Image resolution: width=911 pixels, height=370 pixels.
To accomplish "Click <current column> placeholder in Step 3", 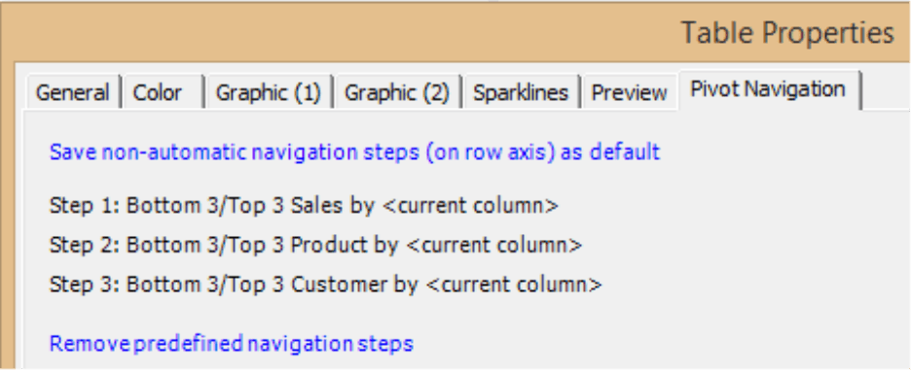I will point(513,285).
